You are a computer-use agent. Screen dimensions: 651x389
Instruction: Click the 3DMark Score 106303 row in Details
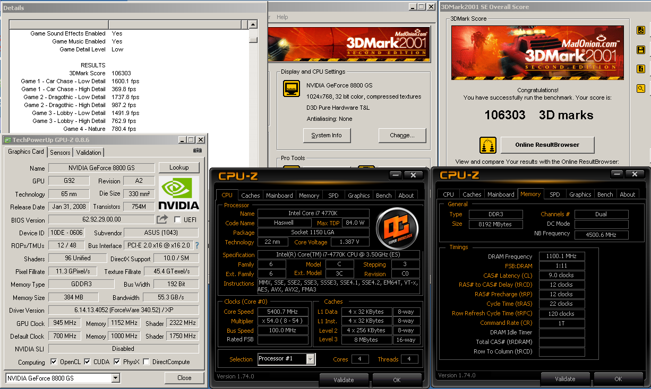(130, 73)
